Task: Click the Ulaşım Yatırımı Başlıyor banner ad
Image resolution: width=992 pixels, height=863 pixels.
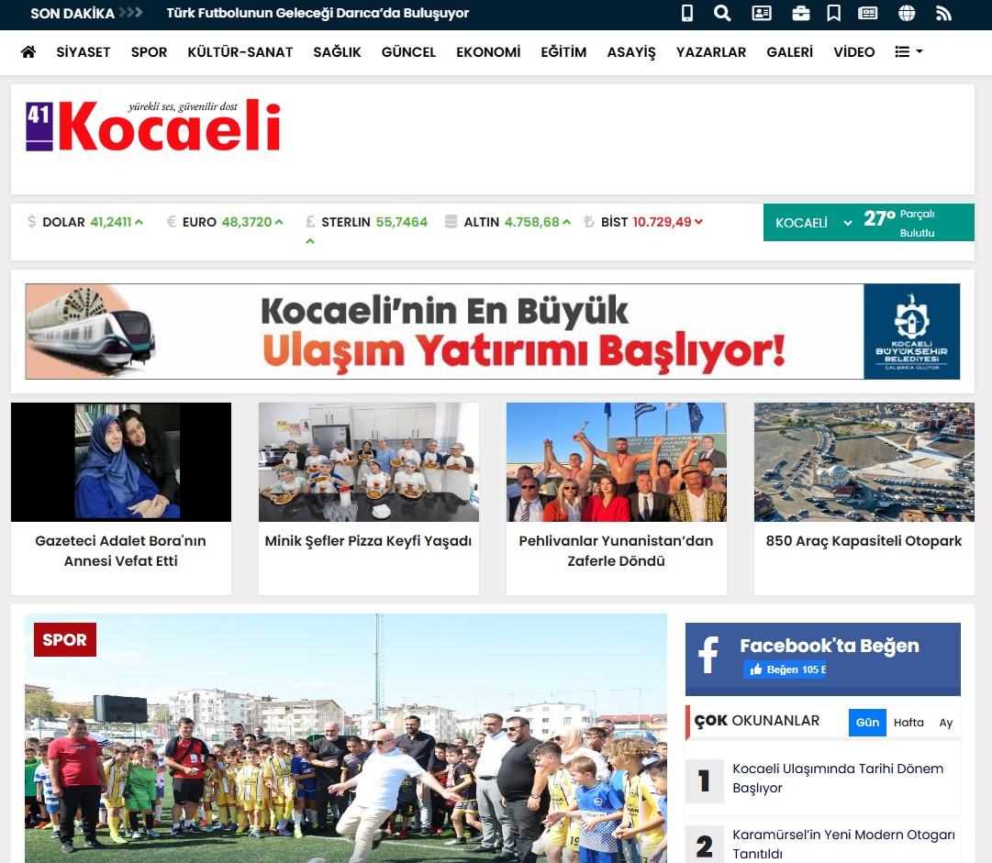Action: pyautogui.click(x=492, y=331)
